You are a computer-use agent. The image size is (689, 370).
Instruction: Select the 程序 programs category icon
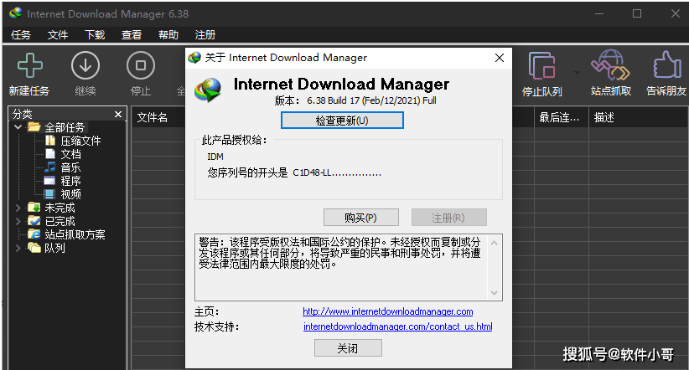click(x=49, y=180)
